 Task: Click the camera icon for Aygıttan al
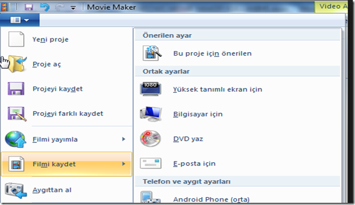tap(16, 191)
